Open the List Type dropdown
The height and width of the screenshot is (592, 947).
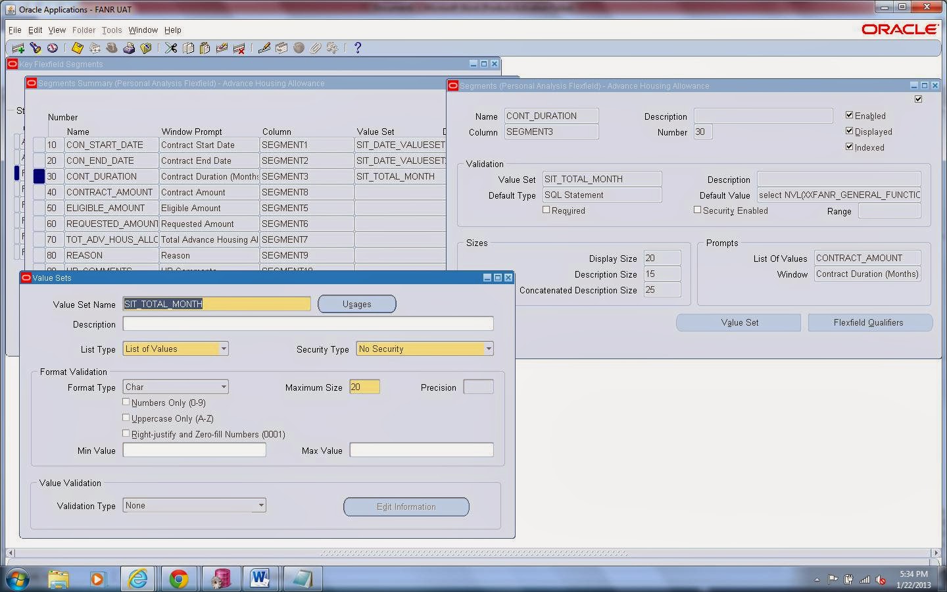coord(224,348)
